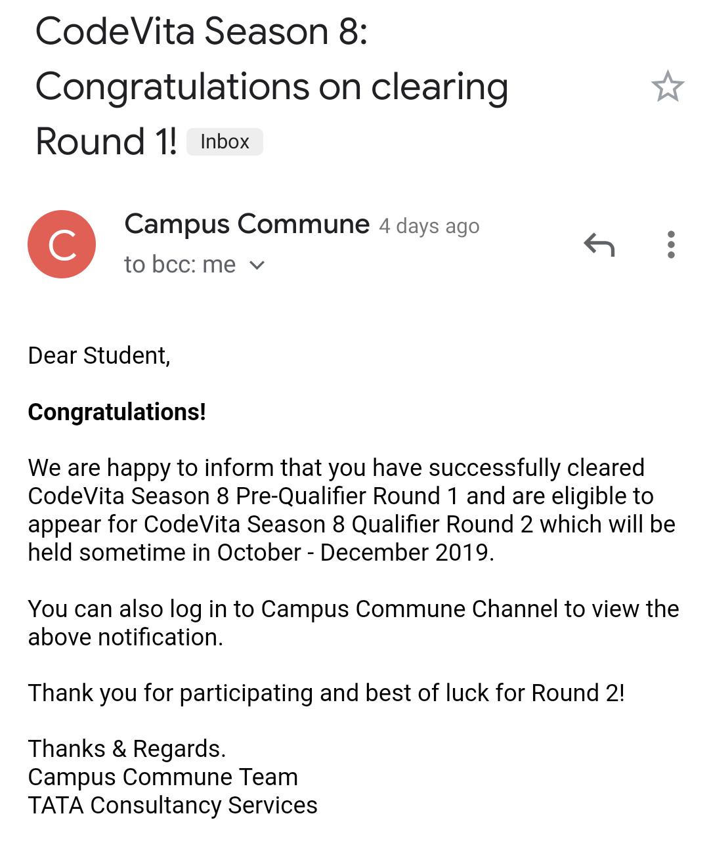Tap the Campus Commune sender name
This screenshot has width=709, height=841.
point(247,224)
